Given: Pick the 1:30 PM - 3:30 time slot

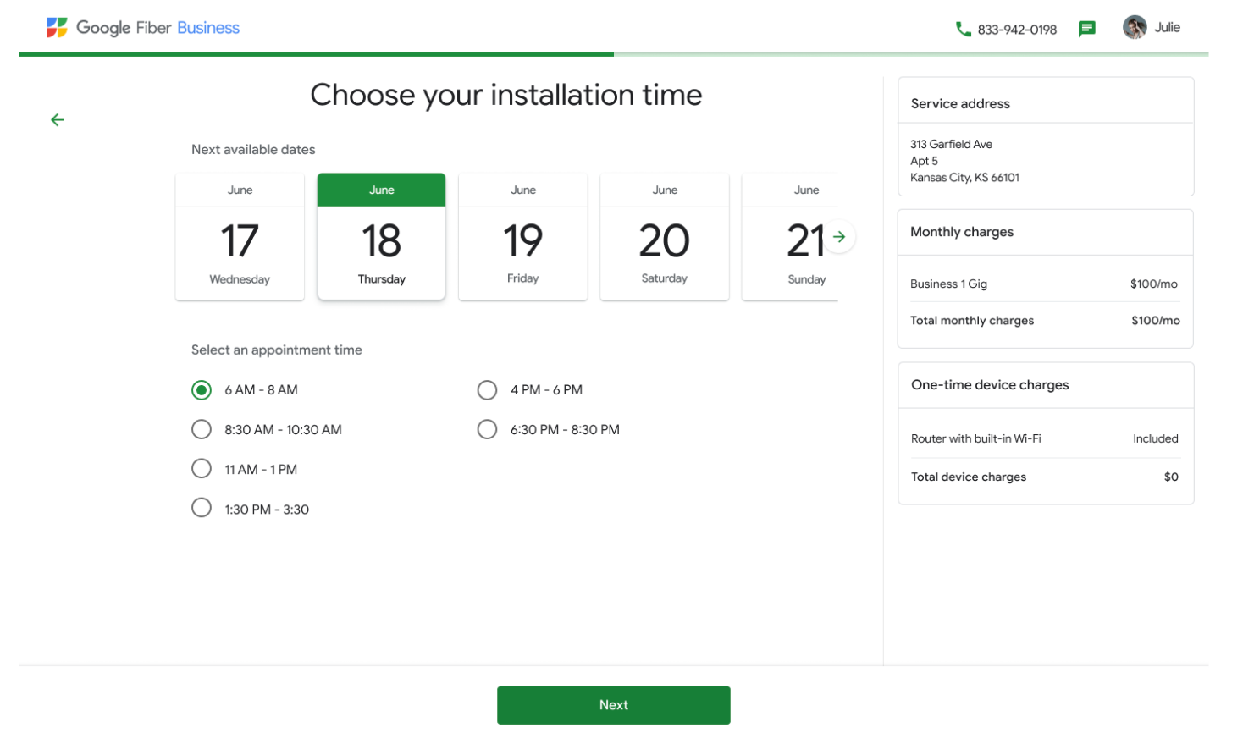Looking at the screenshot, I should pyautogui.click(x=202, y=508).
